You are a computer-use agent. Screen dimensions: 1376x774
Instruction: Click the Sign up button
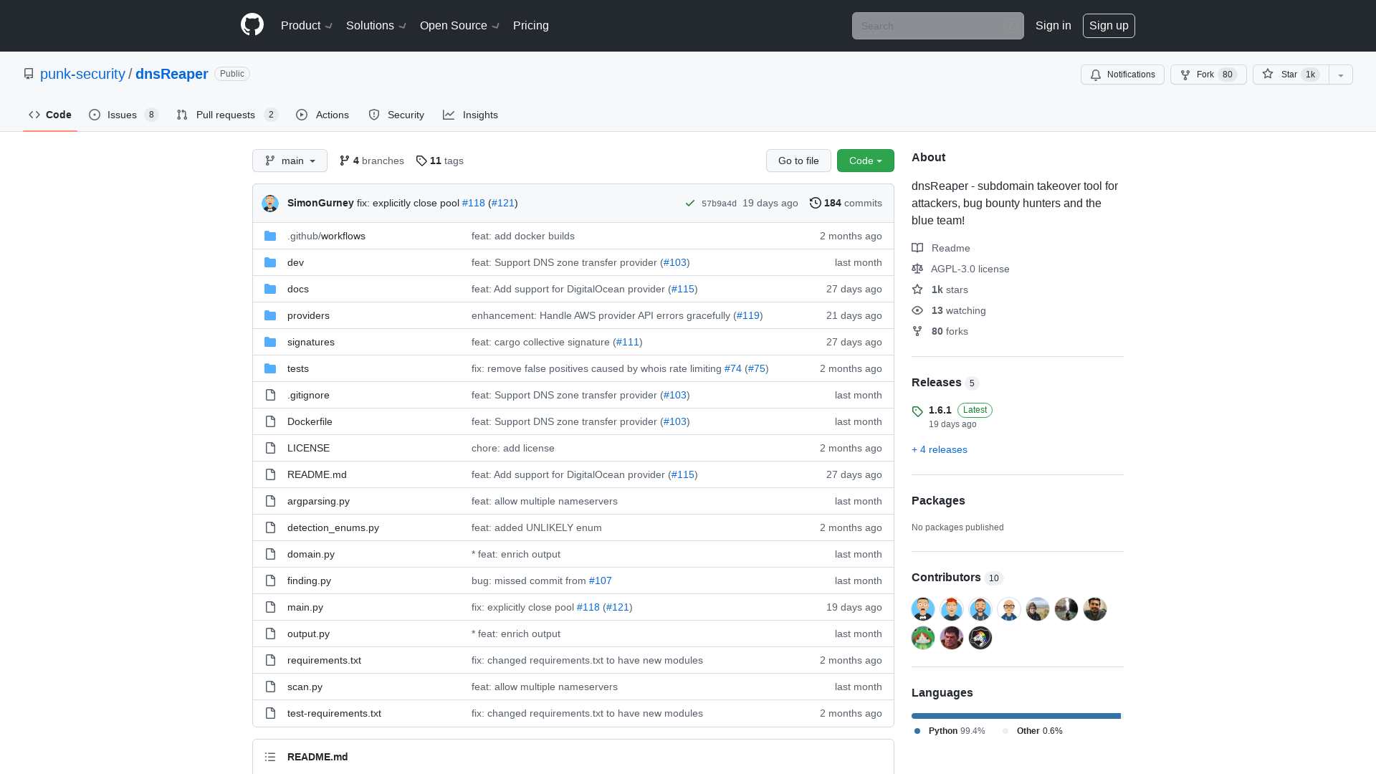click(x=1109, y=25)
